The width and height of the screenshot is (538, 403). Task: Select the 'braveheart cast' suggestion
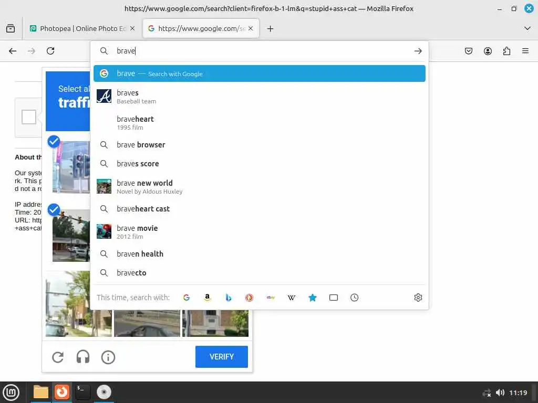[x=260, y=209]
